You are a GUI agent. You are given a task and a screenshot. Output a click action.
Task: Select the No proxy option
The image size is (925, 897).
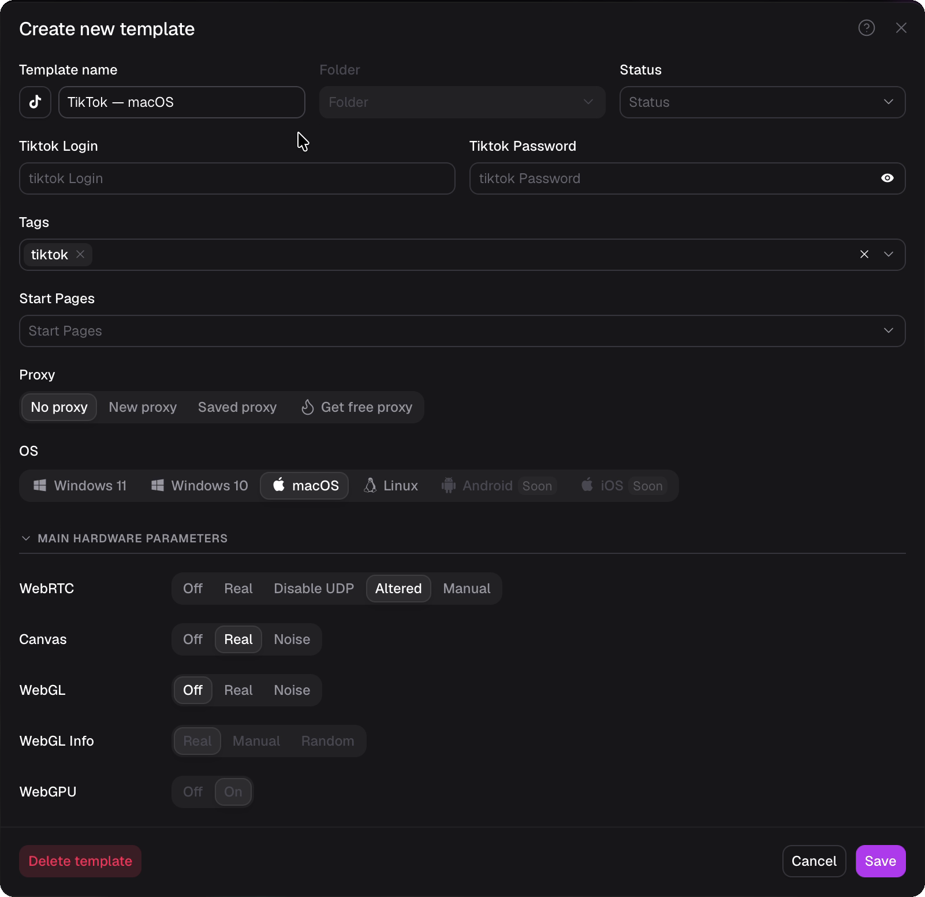59,407
